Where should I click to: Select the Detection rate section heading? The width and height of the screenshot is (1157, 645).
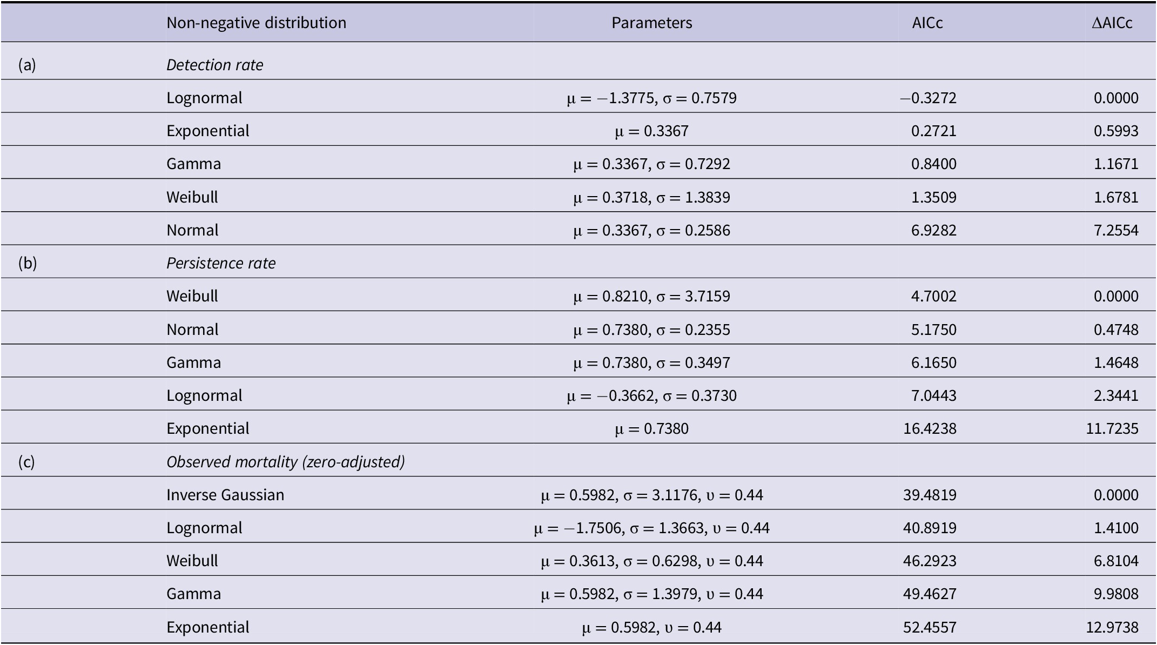[214, 65]
